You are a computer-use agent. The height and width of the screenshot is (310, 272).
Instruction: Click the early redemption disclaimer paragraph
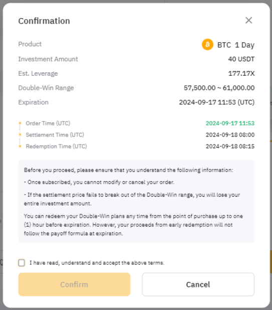coord(133,225)
